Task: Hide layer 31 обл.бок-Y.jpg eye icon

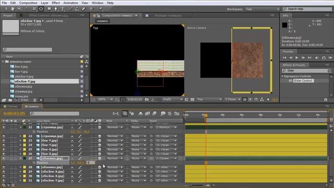Action: 4,181
